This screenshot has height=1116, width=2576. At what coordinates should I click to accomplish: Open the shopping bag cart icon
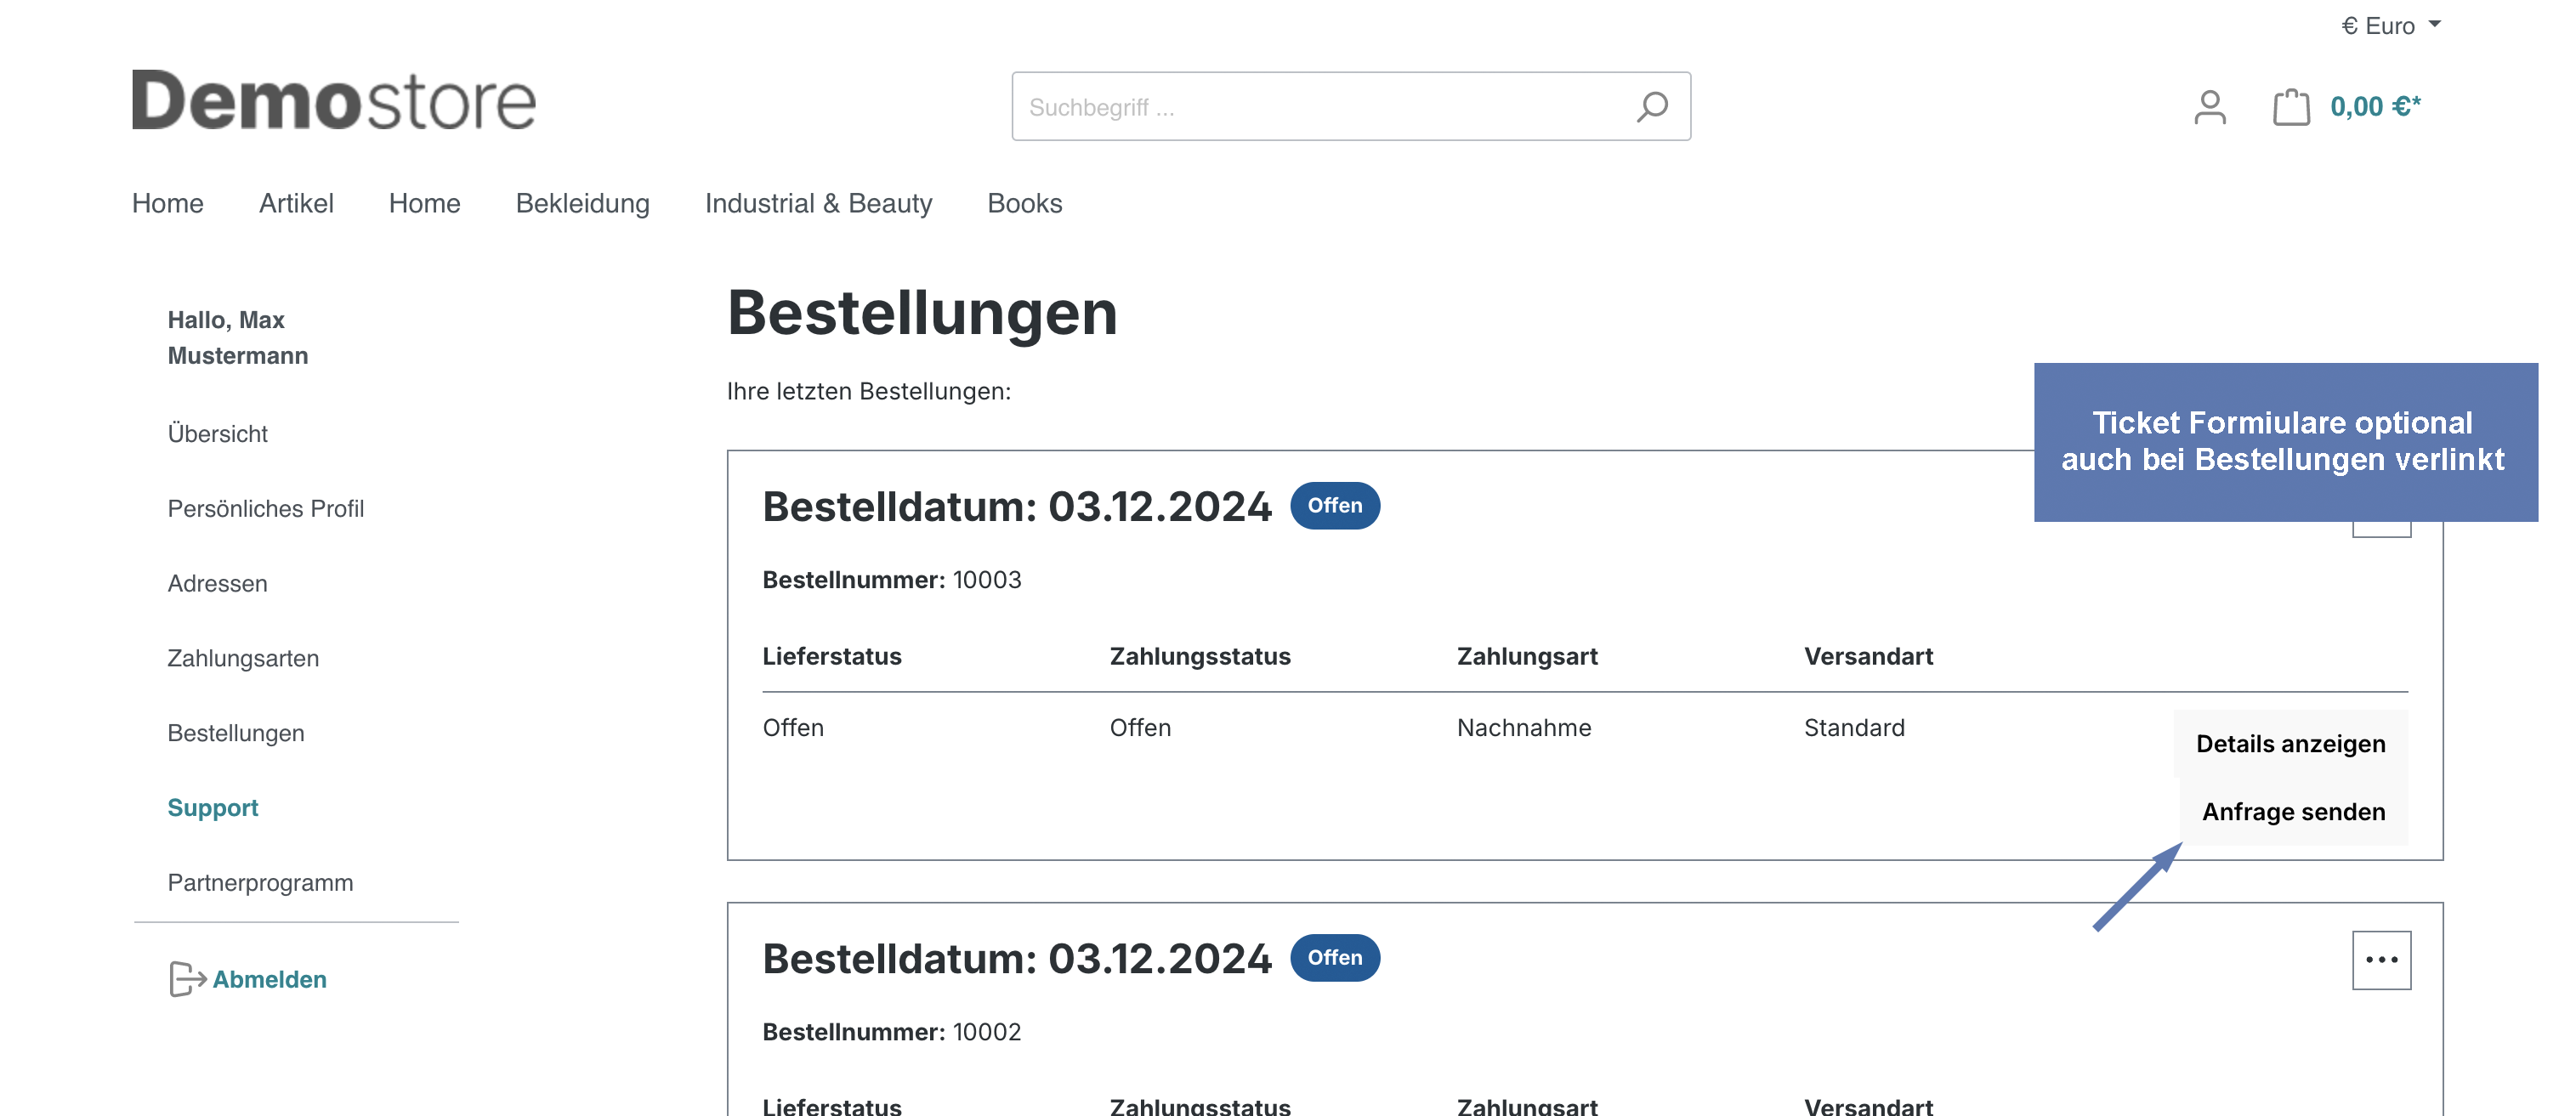2291,107
